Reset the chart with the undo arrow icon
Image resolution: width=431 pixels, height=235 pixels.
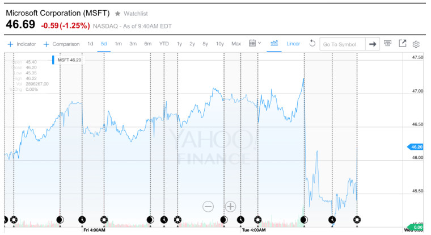coord(312,44)
